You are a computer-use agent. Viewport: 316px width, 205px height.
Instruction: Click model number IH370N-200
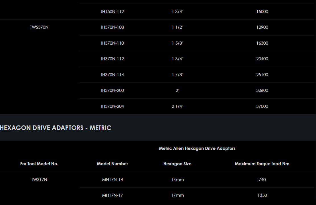pos(112,90)
